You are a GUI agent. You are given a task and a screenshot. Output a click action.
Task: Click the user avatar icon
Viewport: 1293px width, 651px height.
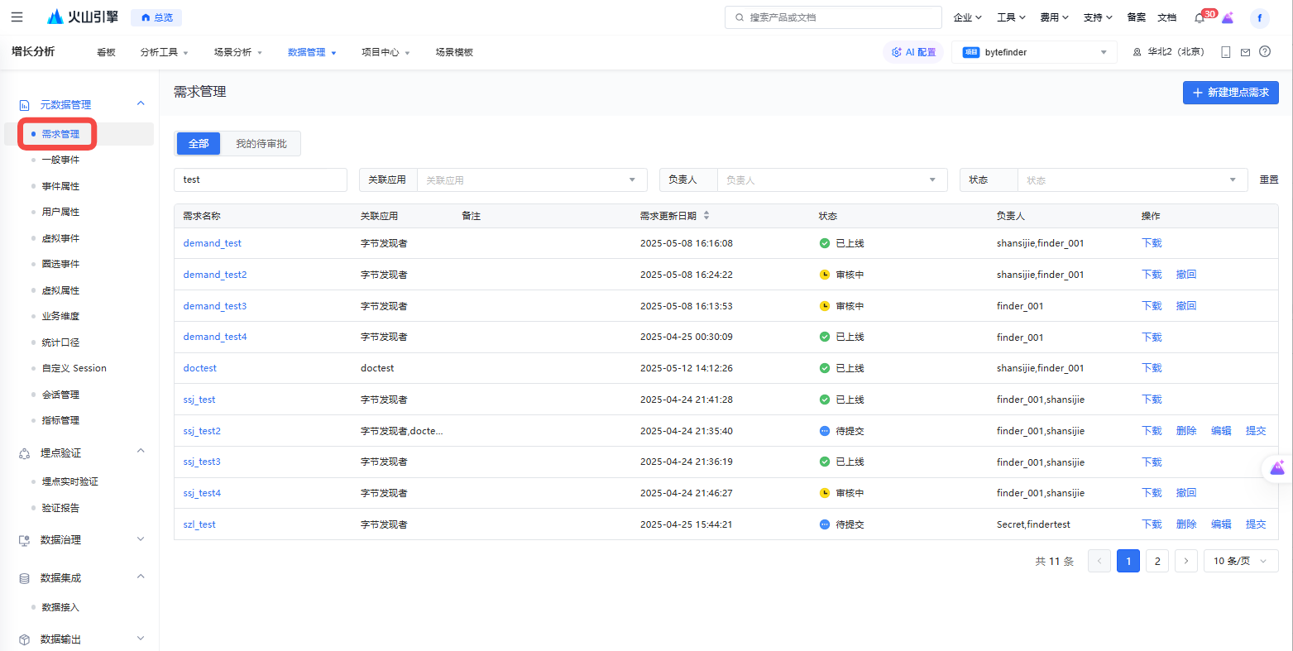[x=1259, y=17]
